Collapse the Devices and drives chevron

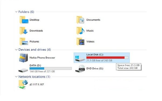[16, 50]
